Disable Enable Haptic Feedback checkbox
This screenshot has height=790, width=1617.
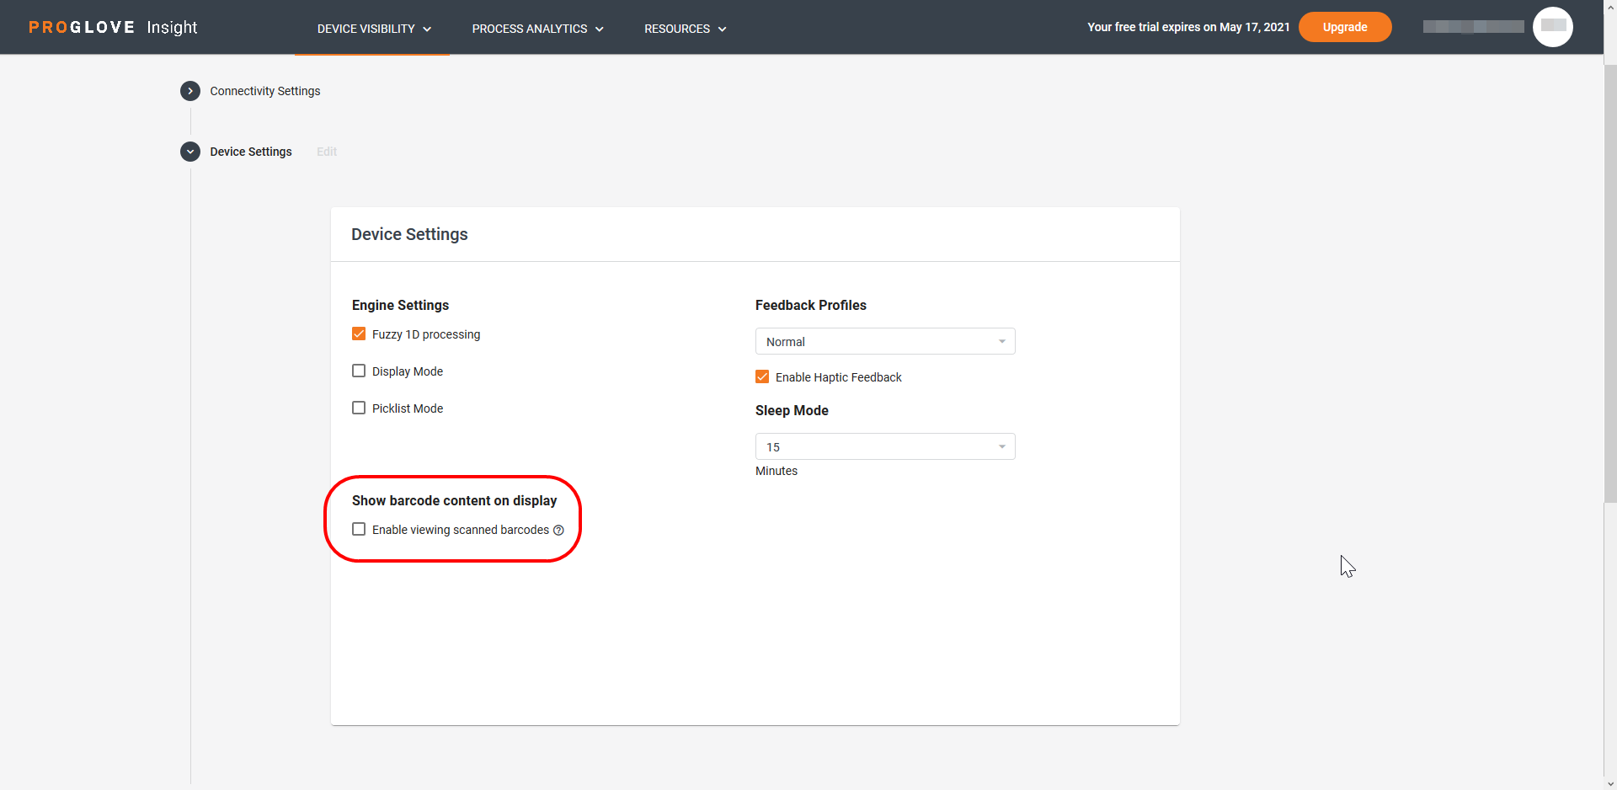click(x=762, y=377)
